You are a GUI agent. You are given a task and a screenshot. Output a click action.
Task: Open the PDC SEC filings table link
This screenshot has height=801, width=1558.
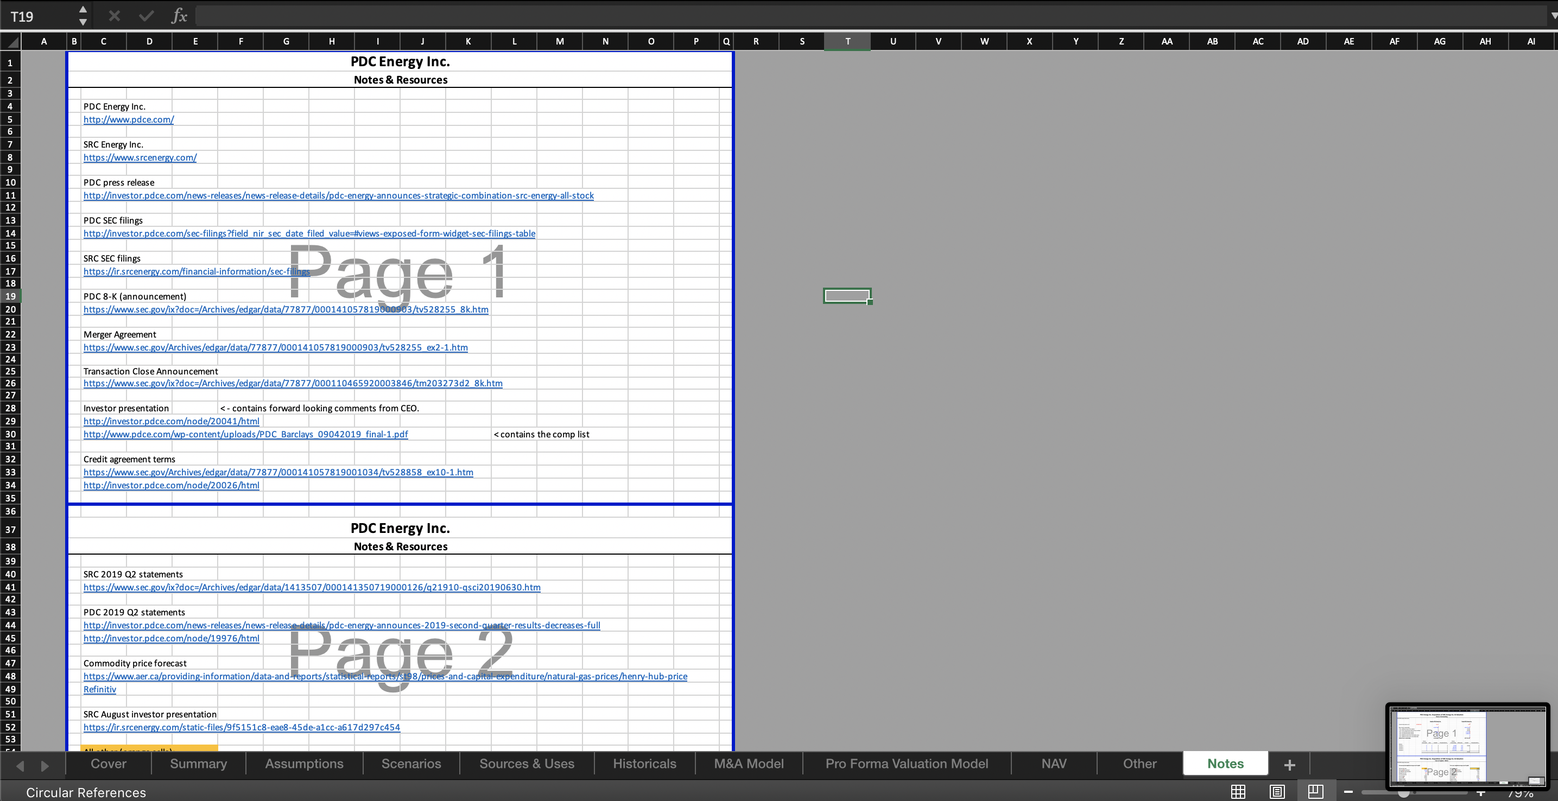point(309,234)
